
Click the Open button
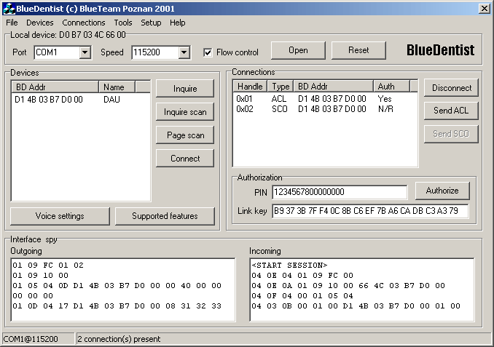coord(298,50)
